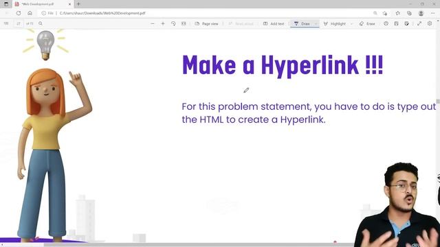Click the 'the HTML to create a Hyperlink.' line
The width and height of the screenshot is (440, 247).
click(254, 119)
